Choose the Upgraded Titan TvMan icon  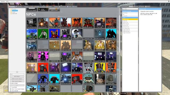pyautogui.click(x=100, y=57)
